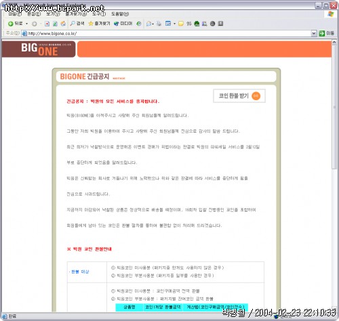Click the page scrollbar up arrow
Viewport: 339px width, 321px height.
coord(334,42)
